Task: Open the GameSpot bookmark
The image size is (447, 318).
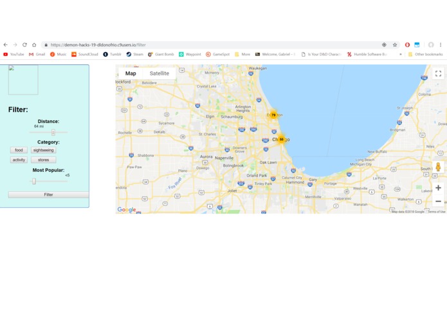Action: pyautogui.click(x=218, y=54)
